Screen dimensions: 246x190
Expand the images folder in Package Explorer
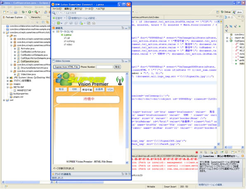pyautogui.click(x=7, y=84)
